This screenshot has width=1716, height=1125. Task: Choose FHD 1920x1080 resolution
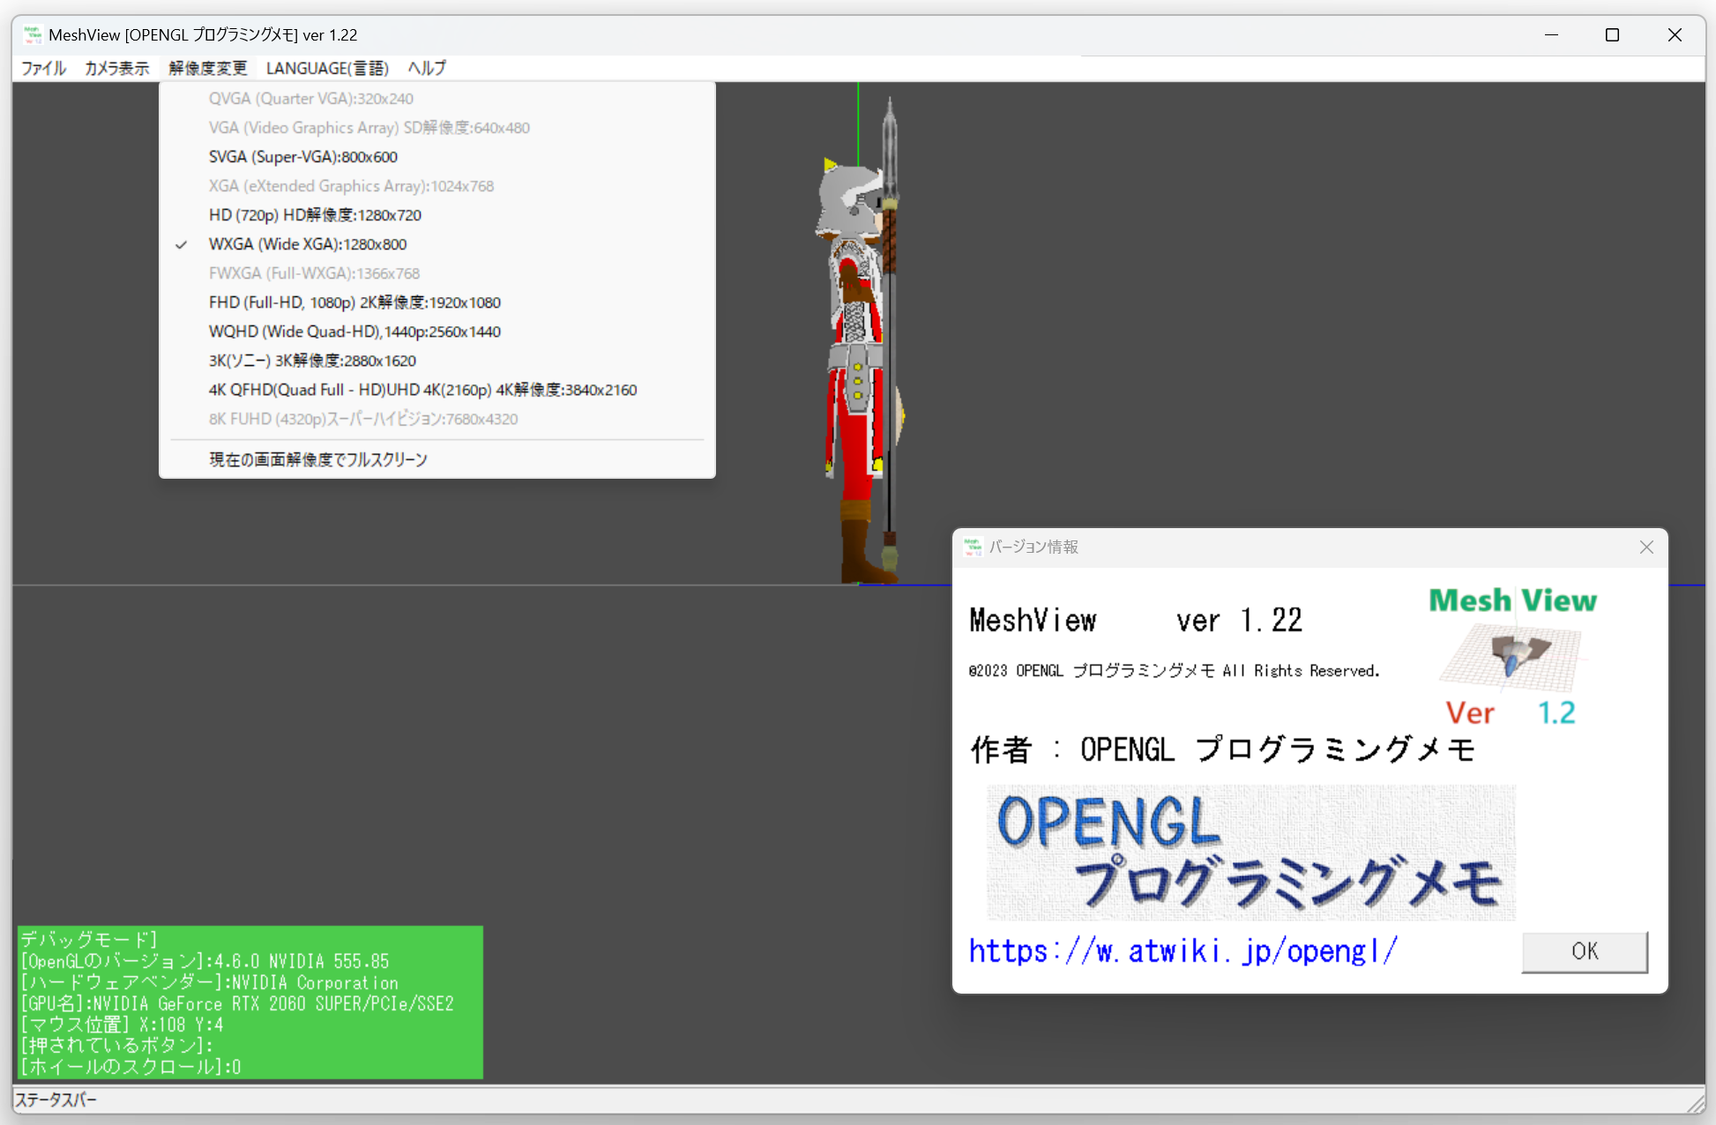pyautogui.click(x=354, y=302)
